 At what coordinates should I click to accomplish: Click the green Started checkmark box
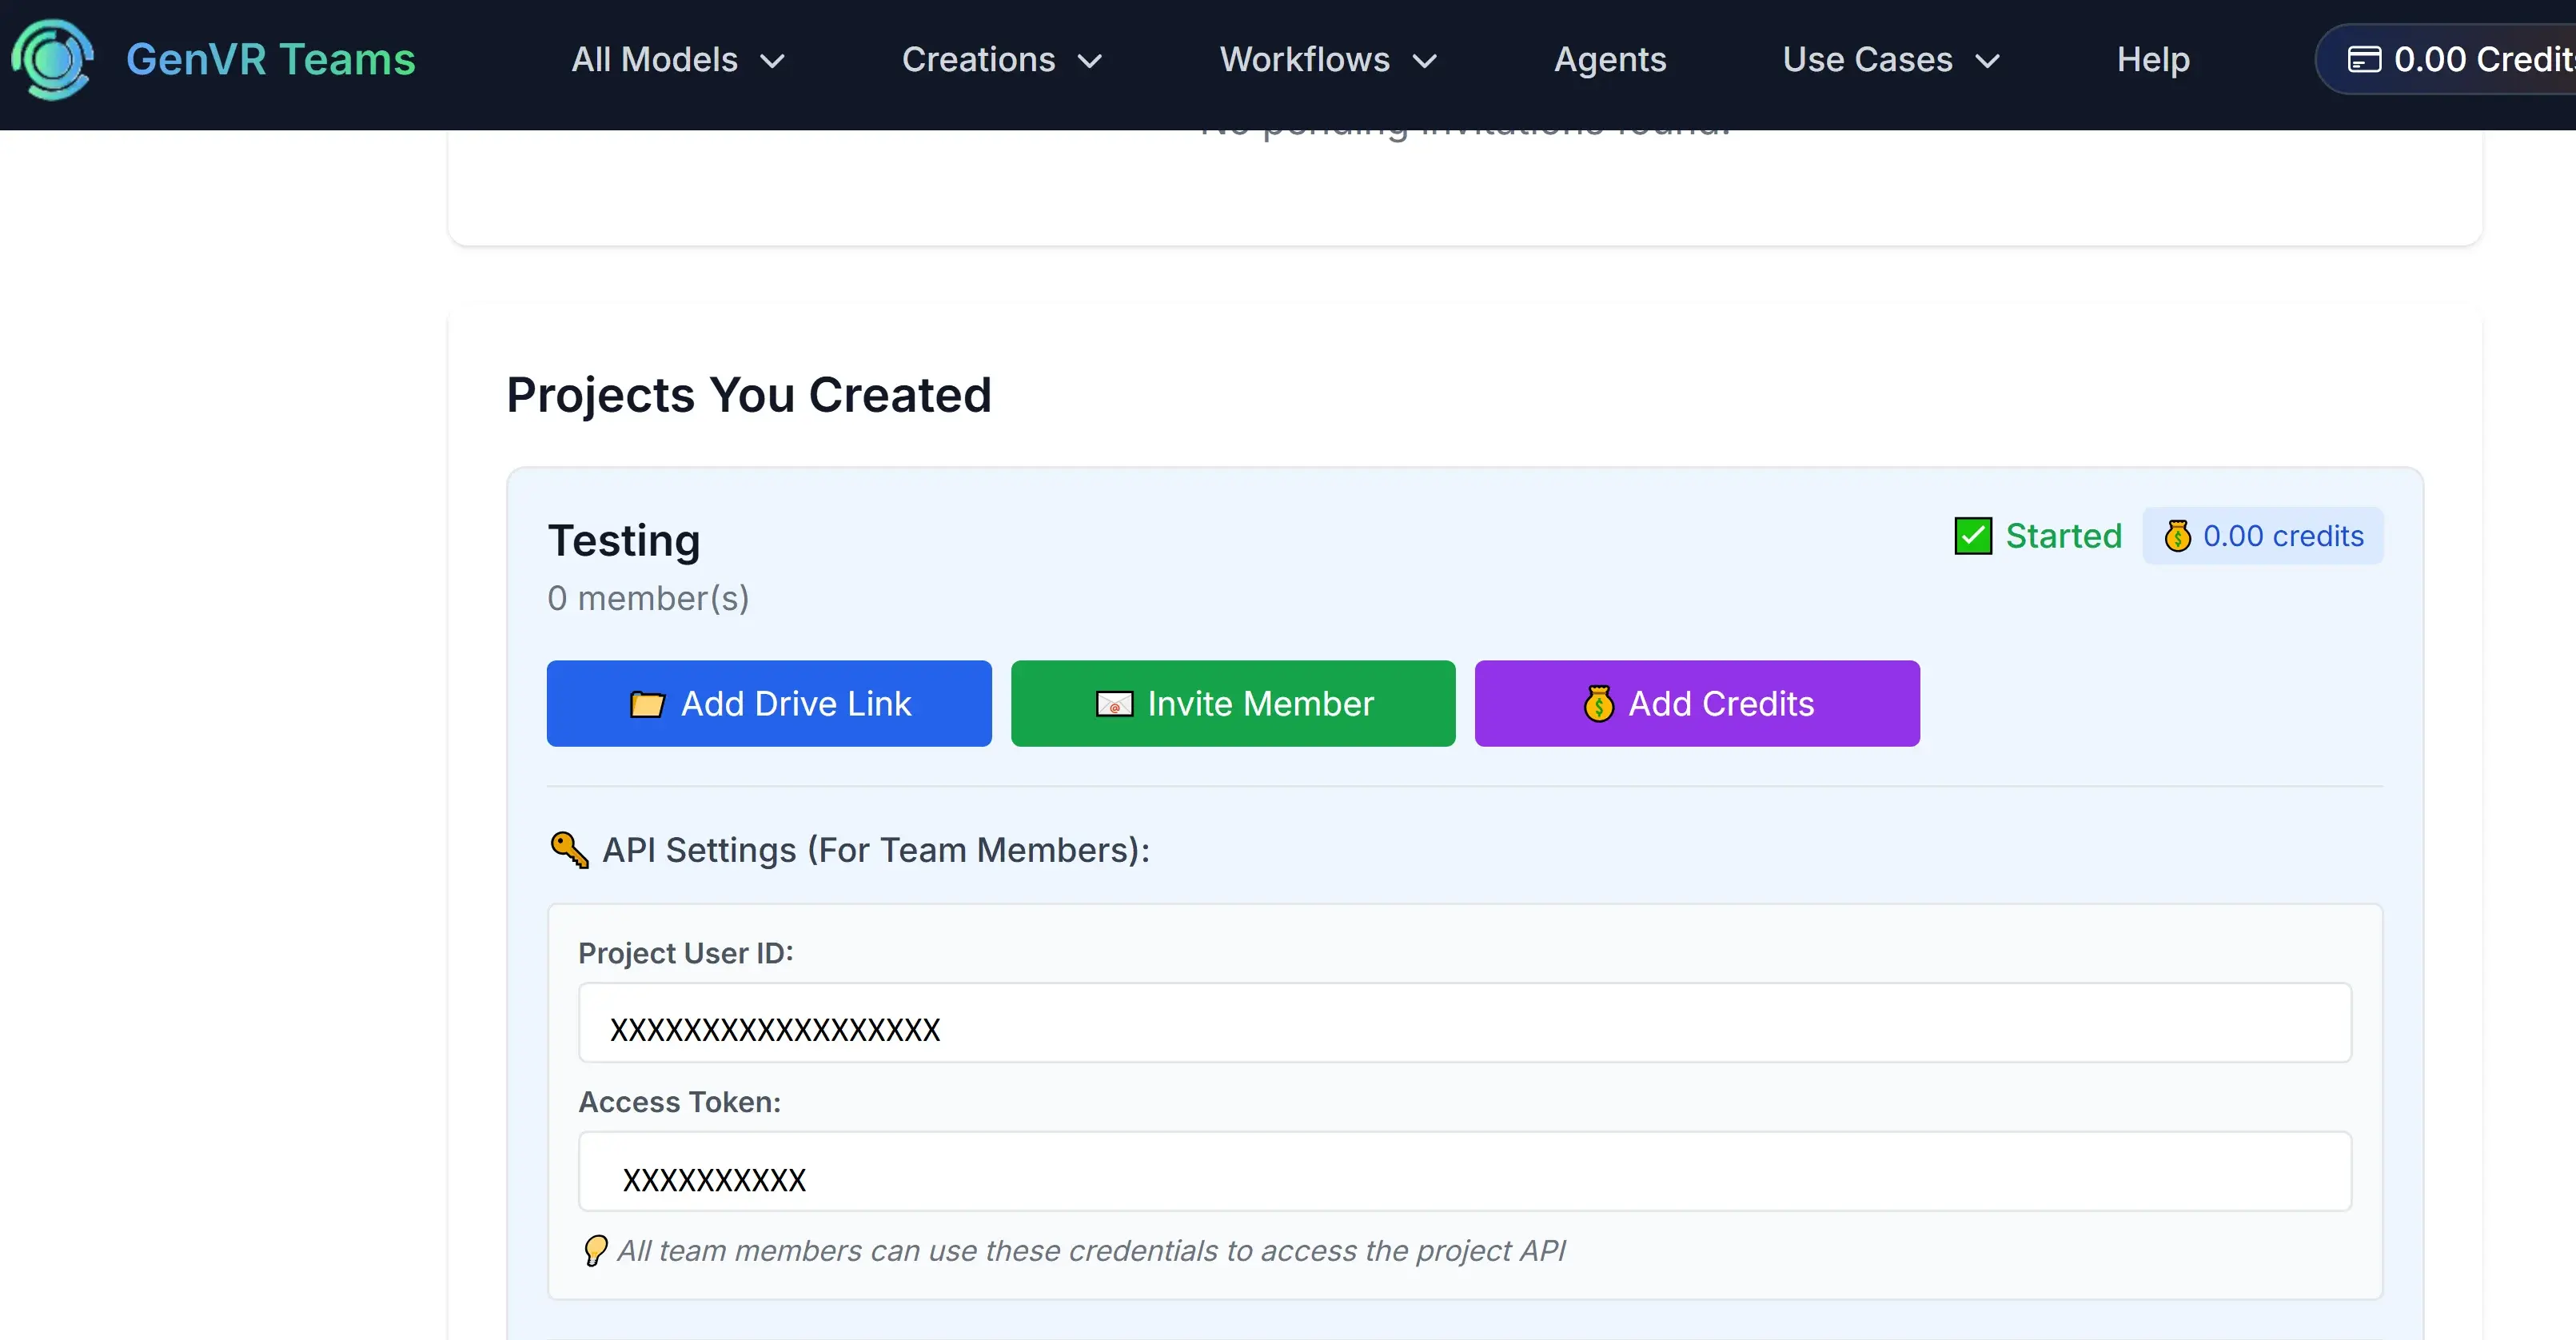(1973, 536)
